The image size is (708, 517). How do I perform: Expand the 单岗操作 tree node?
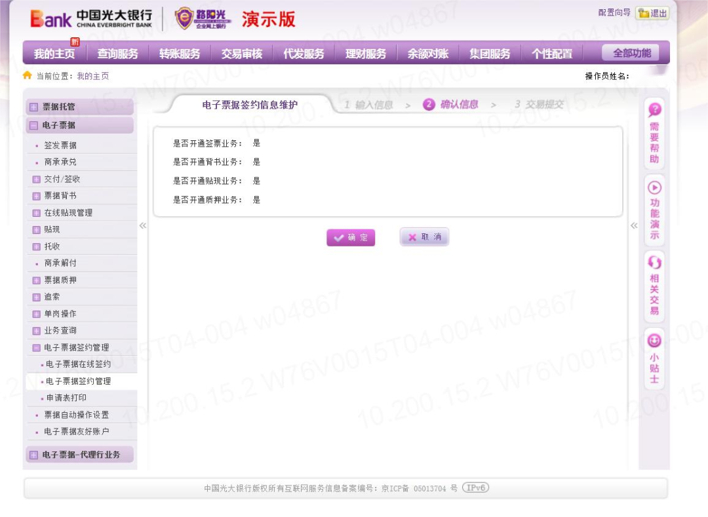pos(37,314)
